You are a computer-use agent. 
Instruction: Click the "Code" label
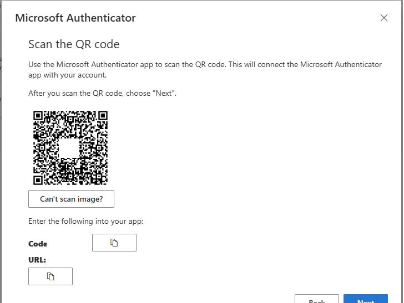38,244
